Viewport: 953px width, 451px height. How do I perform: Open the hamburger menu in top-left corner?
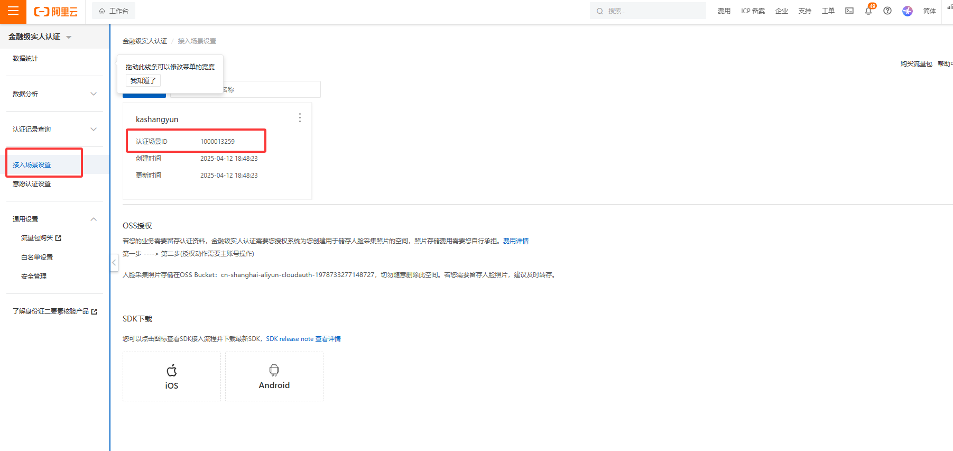click(13, 11)
